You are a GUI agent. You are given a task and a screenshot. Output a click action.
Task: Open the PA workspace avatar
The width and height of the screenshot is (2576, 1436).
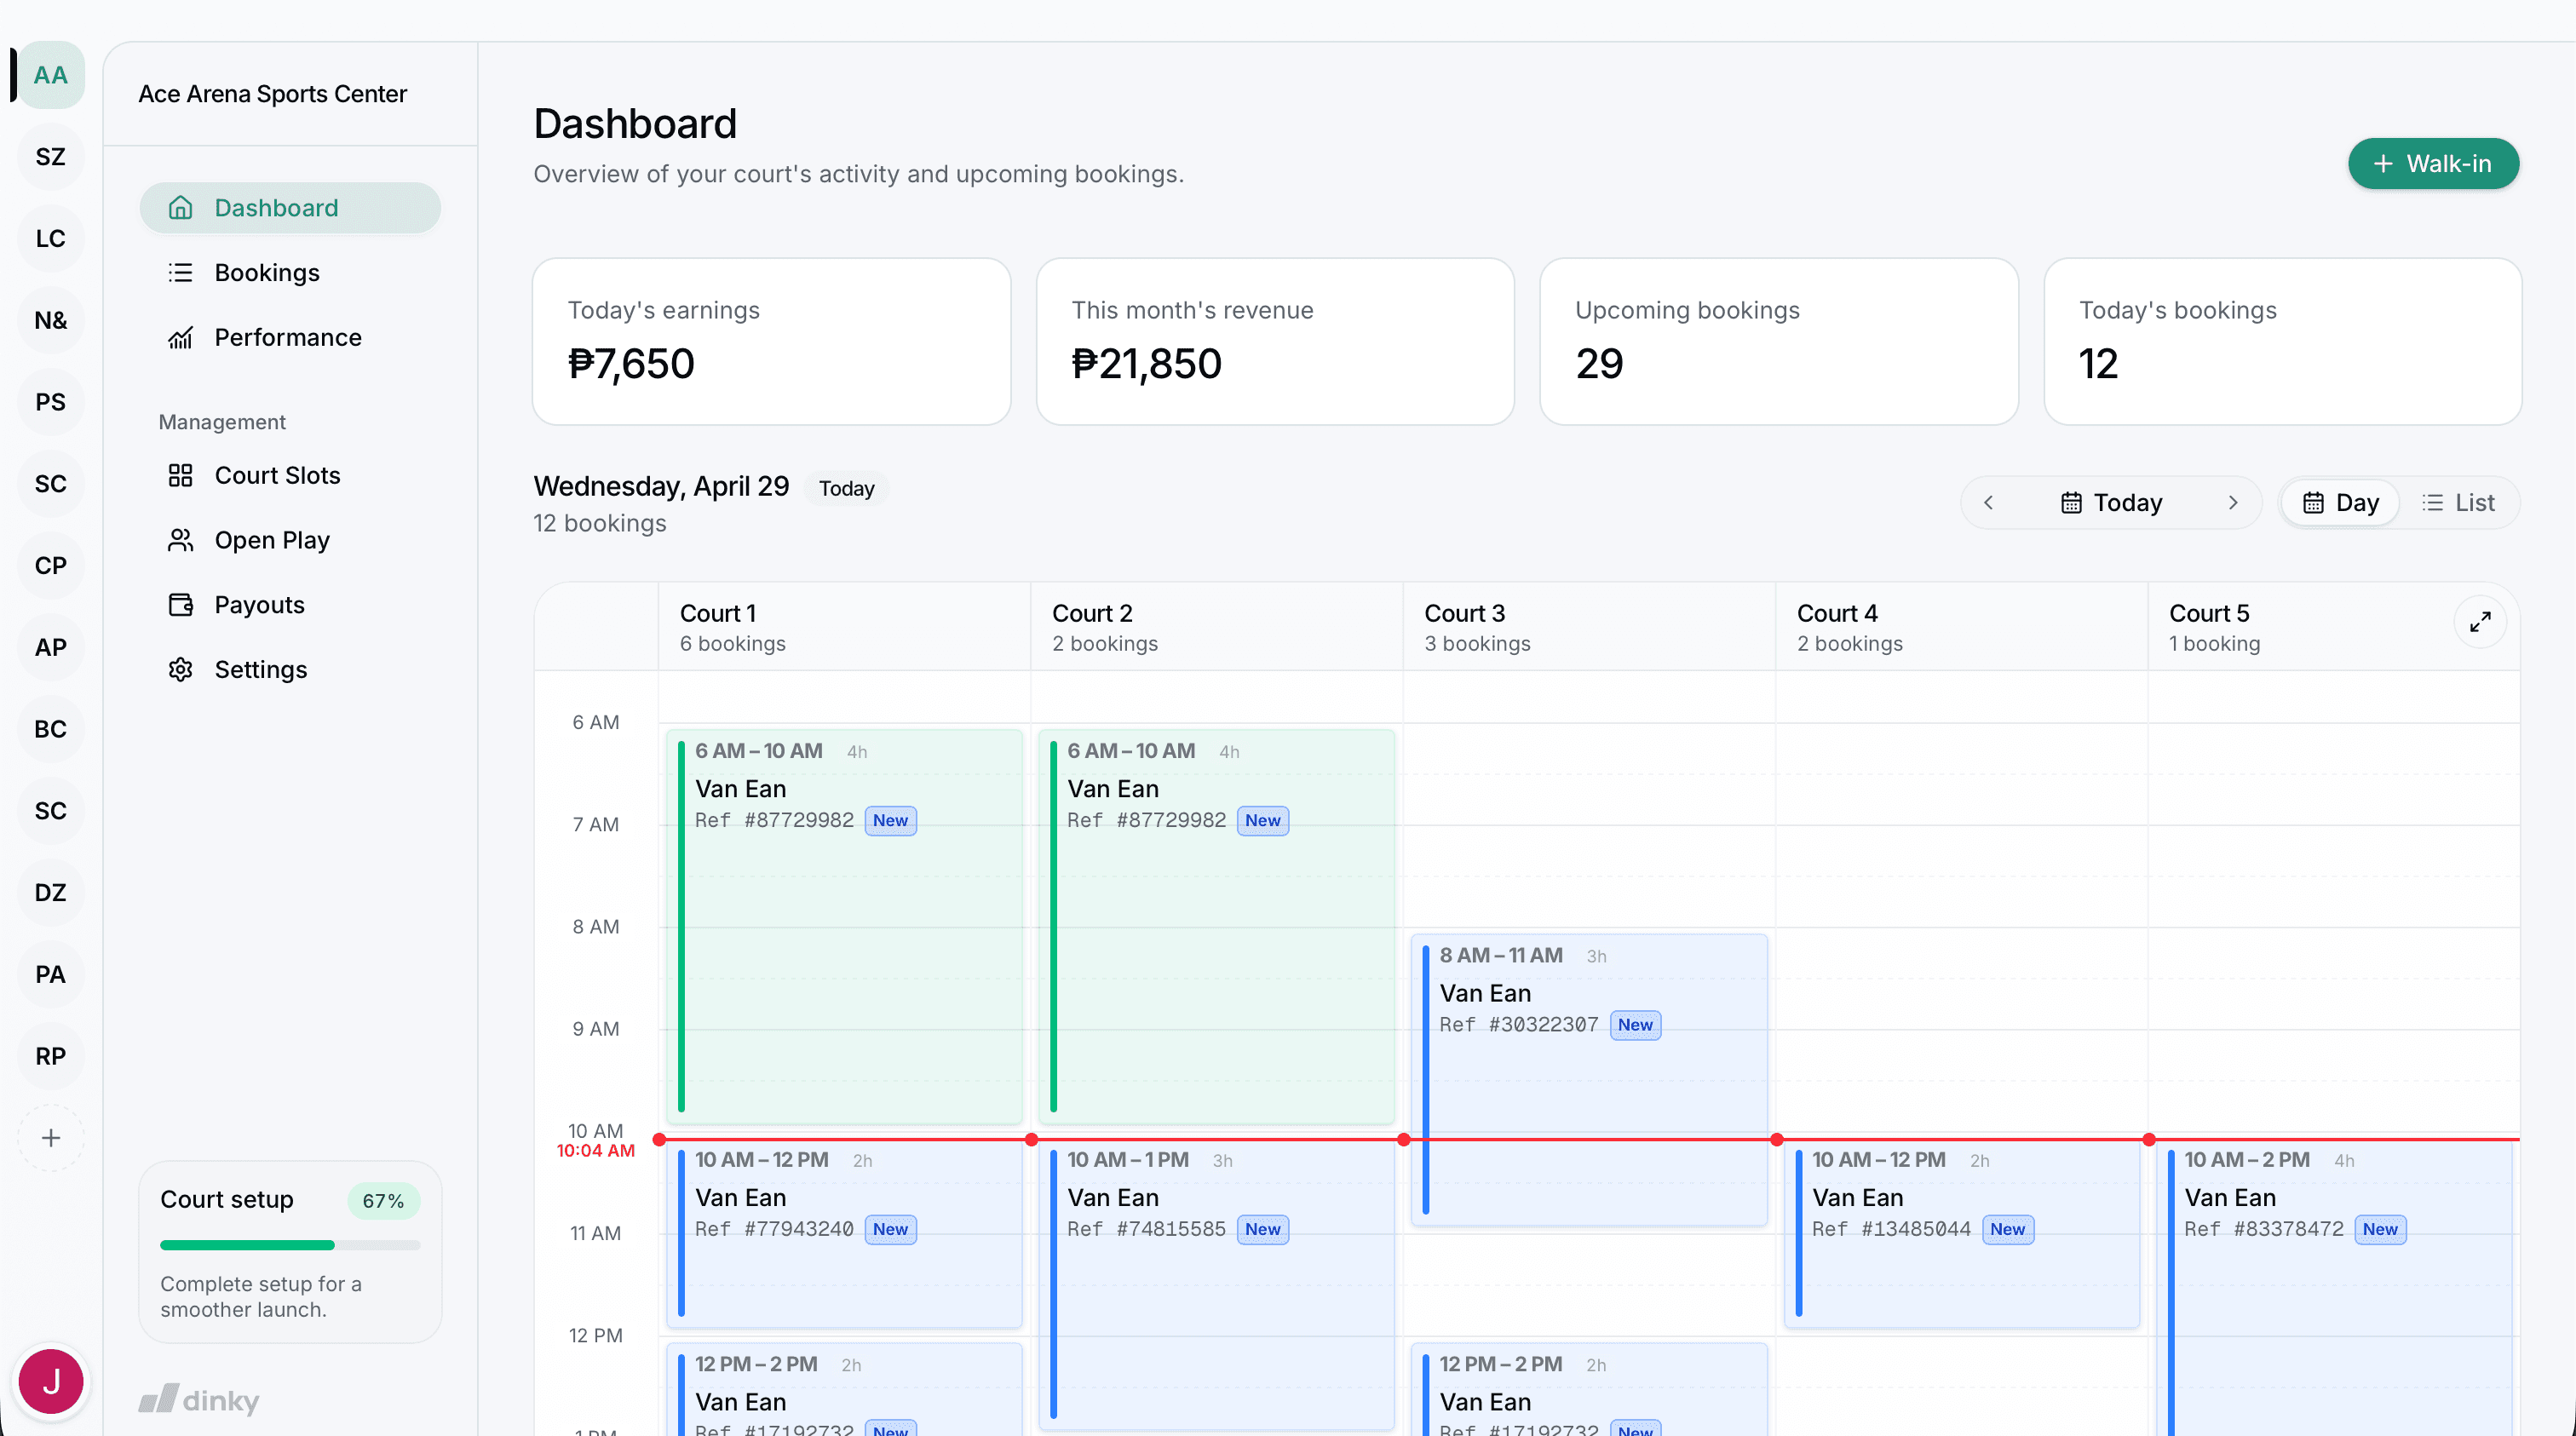51,975
